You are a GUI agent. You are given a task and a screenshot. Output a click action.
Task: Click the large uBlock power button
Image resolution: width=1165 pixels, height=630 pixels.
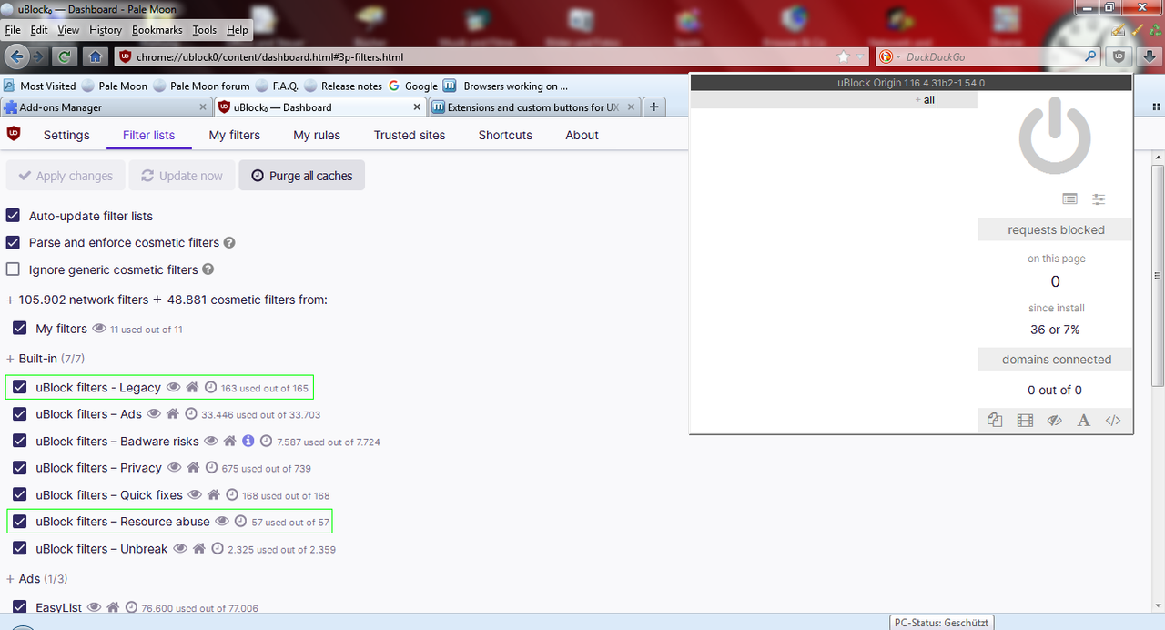(1055, 137)
